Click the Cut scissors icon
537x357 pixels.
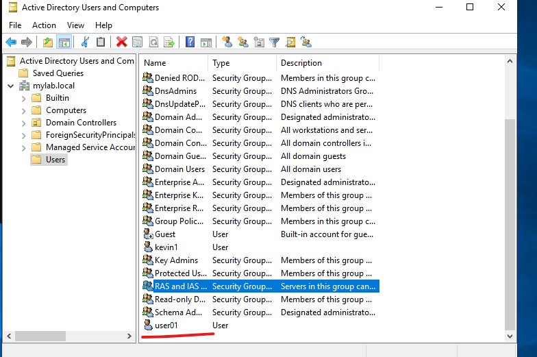[85, 42]
